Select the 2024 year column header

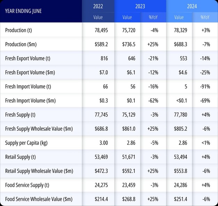(x=192, y=6)
